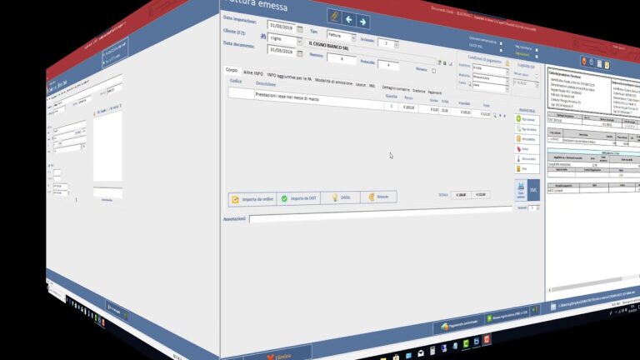The width and height of the screenshot is (640, 360).
Task: Open the Conto payment dropdown
Action: click(x=507, y=88)
